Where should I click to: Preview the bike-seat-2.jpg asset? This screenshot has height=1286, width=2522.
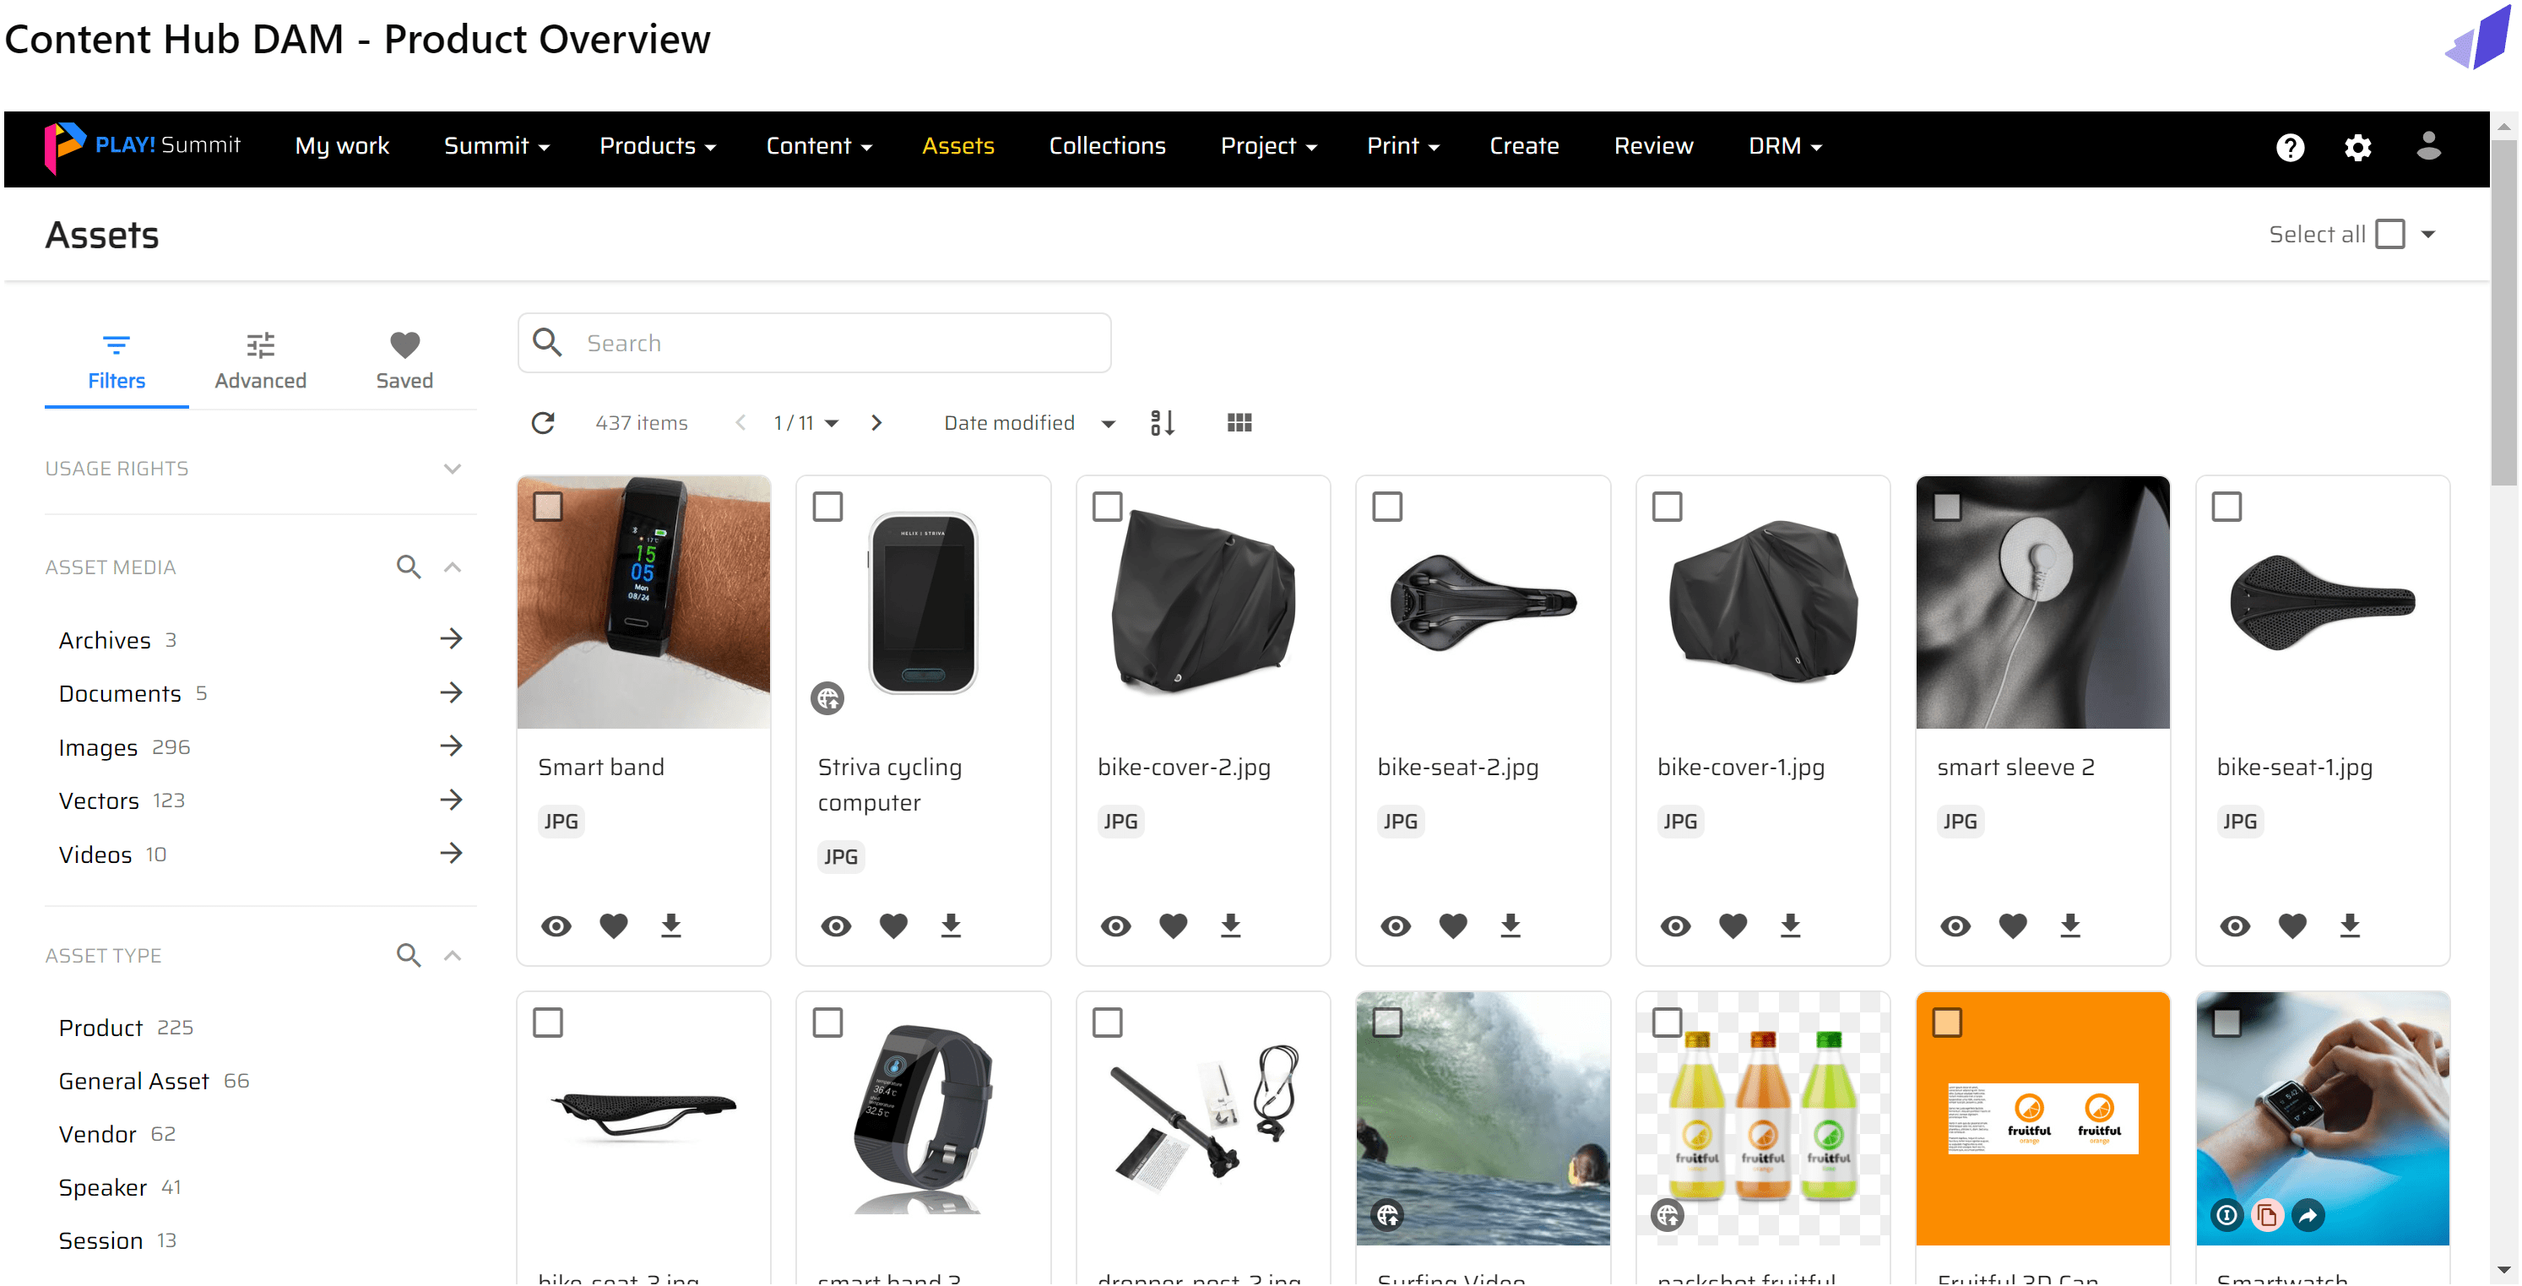[1395, 925]
